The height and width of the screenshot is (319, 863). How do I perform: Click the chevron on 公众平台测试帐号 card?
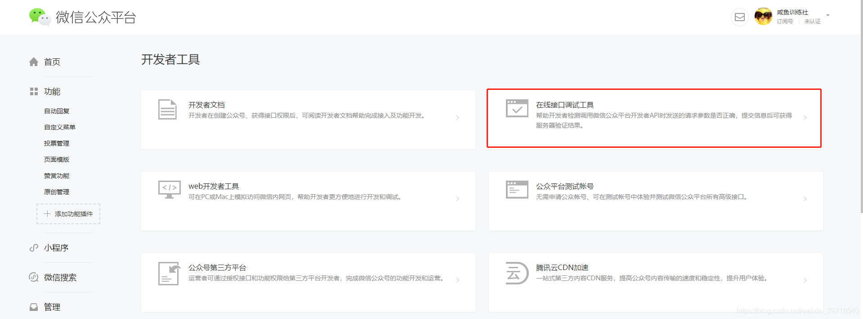(x=805, y=199)
